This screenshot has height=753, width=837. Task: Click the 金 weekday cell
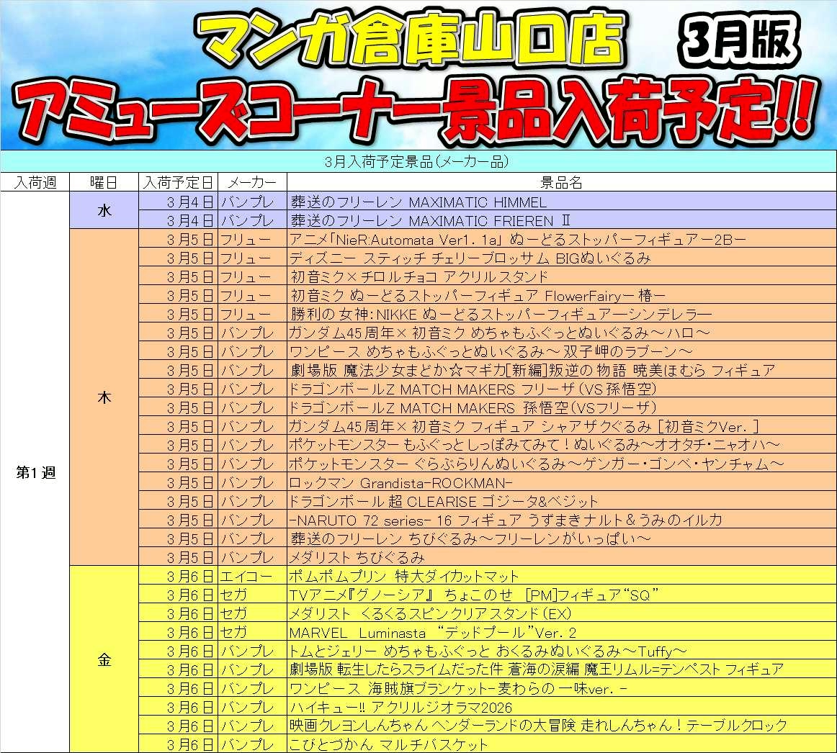tap(104, 660)
